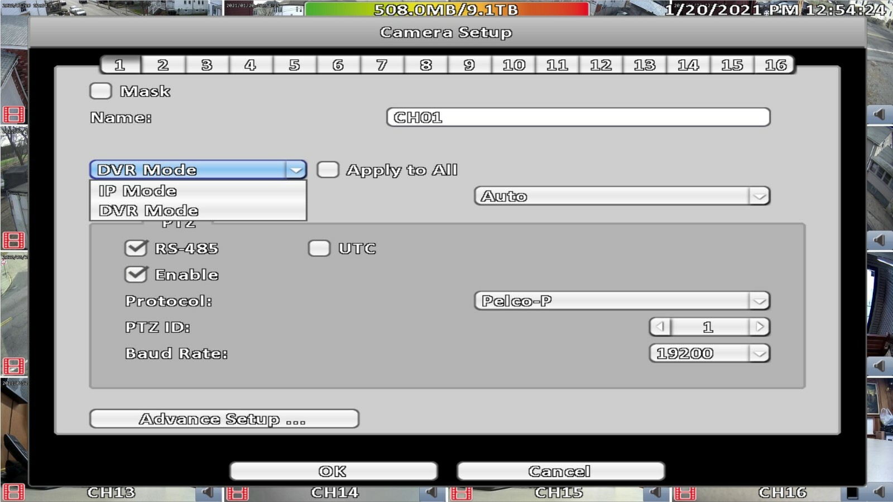Switch to camera tab 8
This screenshot has height=502, width=893.
426,65
